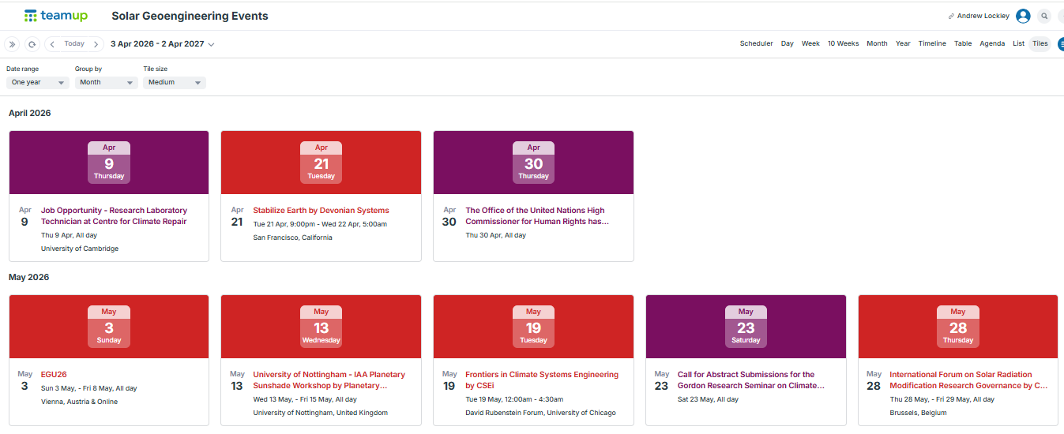
Task: Expand the sidebar with double-chevron icon
Action: [12, 44]
